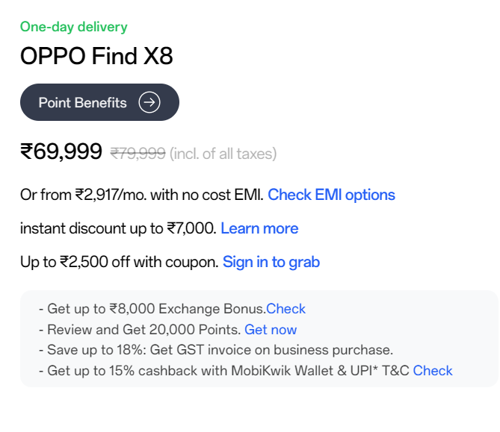Open the MobiKwik T&C Check link
Screen dimensions: 500x432
click(x=433, y=370)
